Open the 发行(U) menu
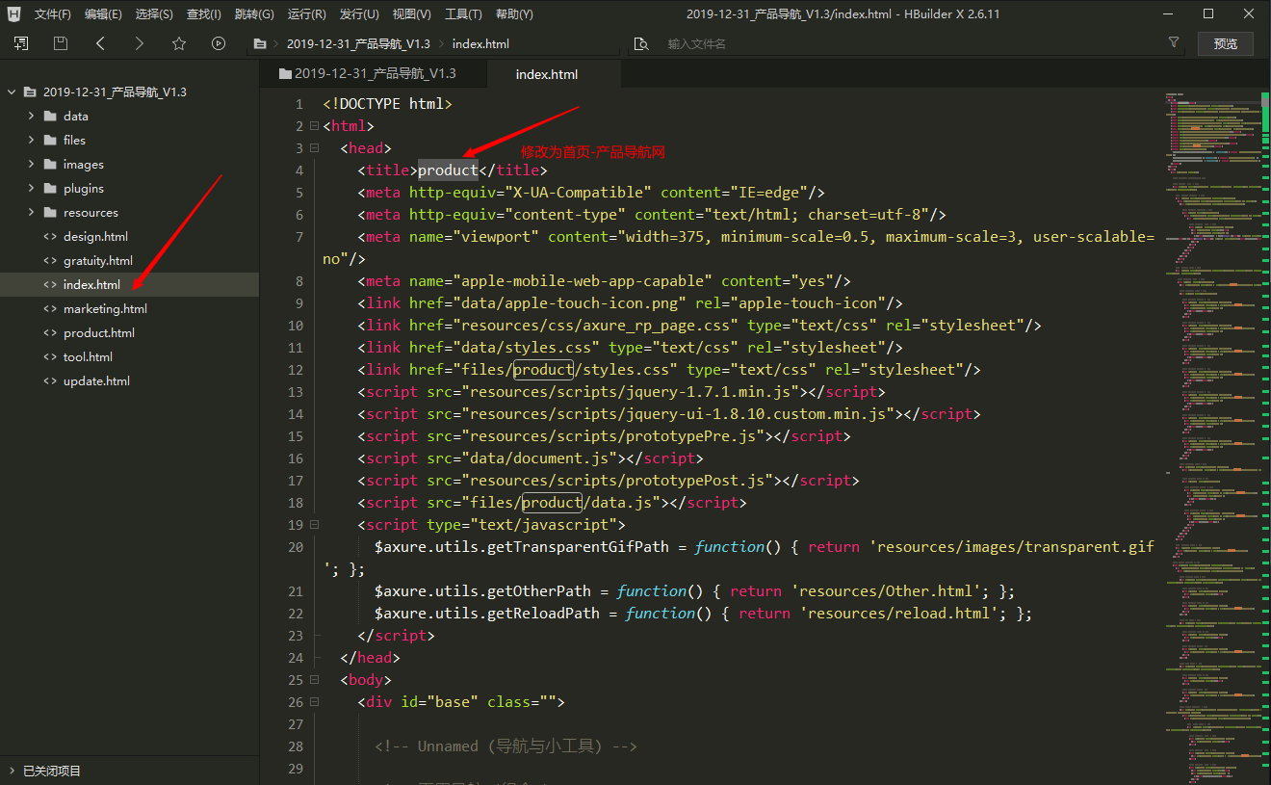 pos(359,14)
